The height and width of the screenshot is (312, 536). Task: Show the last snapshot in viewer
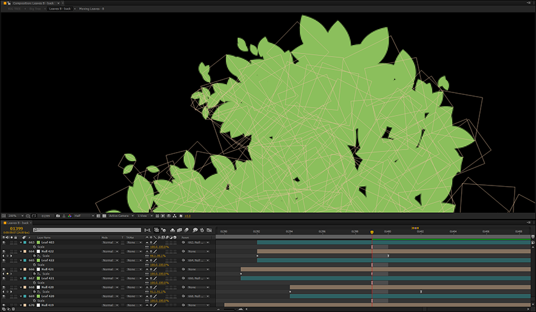pos(64,216)
